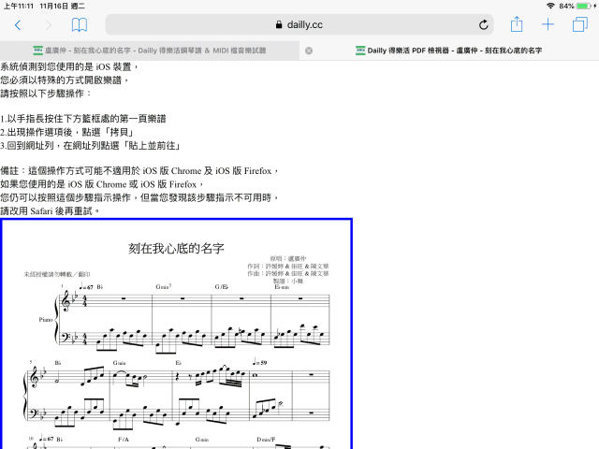
Task: Show all tabs overview icon
Action: coord(579,25)
